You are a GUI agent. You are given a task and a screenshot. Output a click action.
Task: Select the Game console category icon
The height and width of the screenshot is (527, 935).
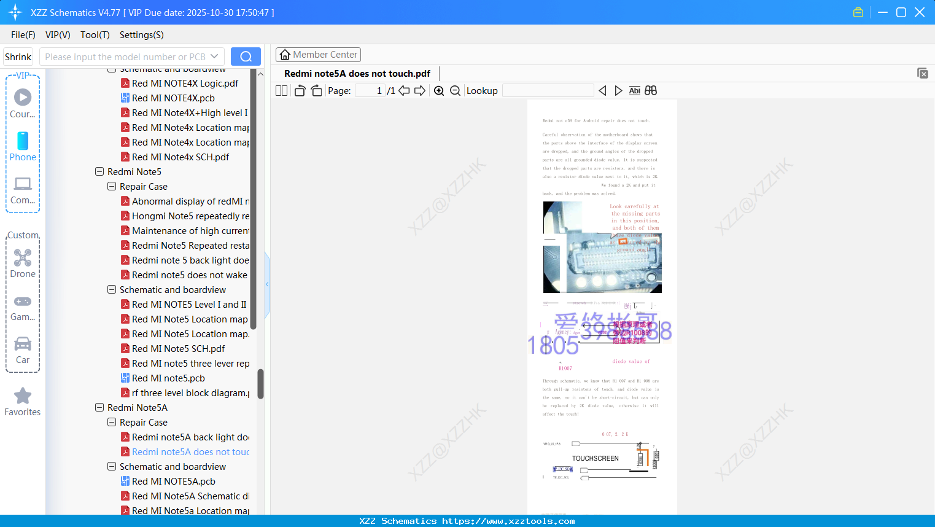23,302
